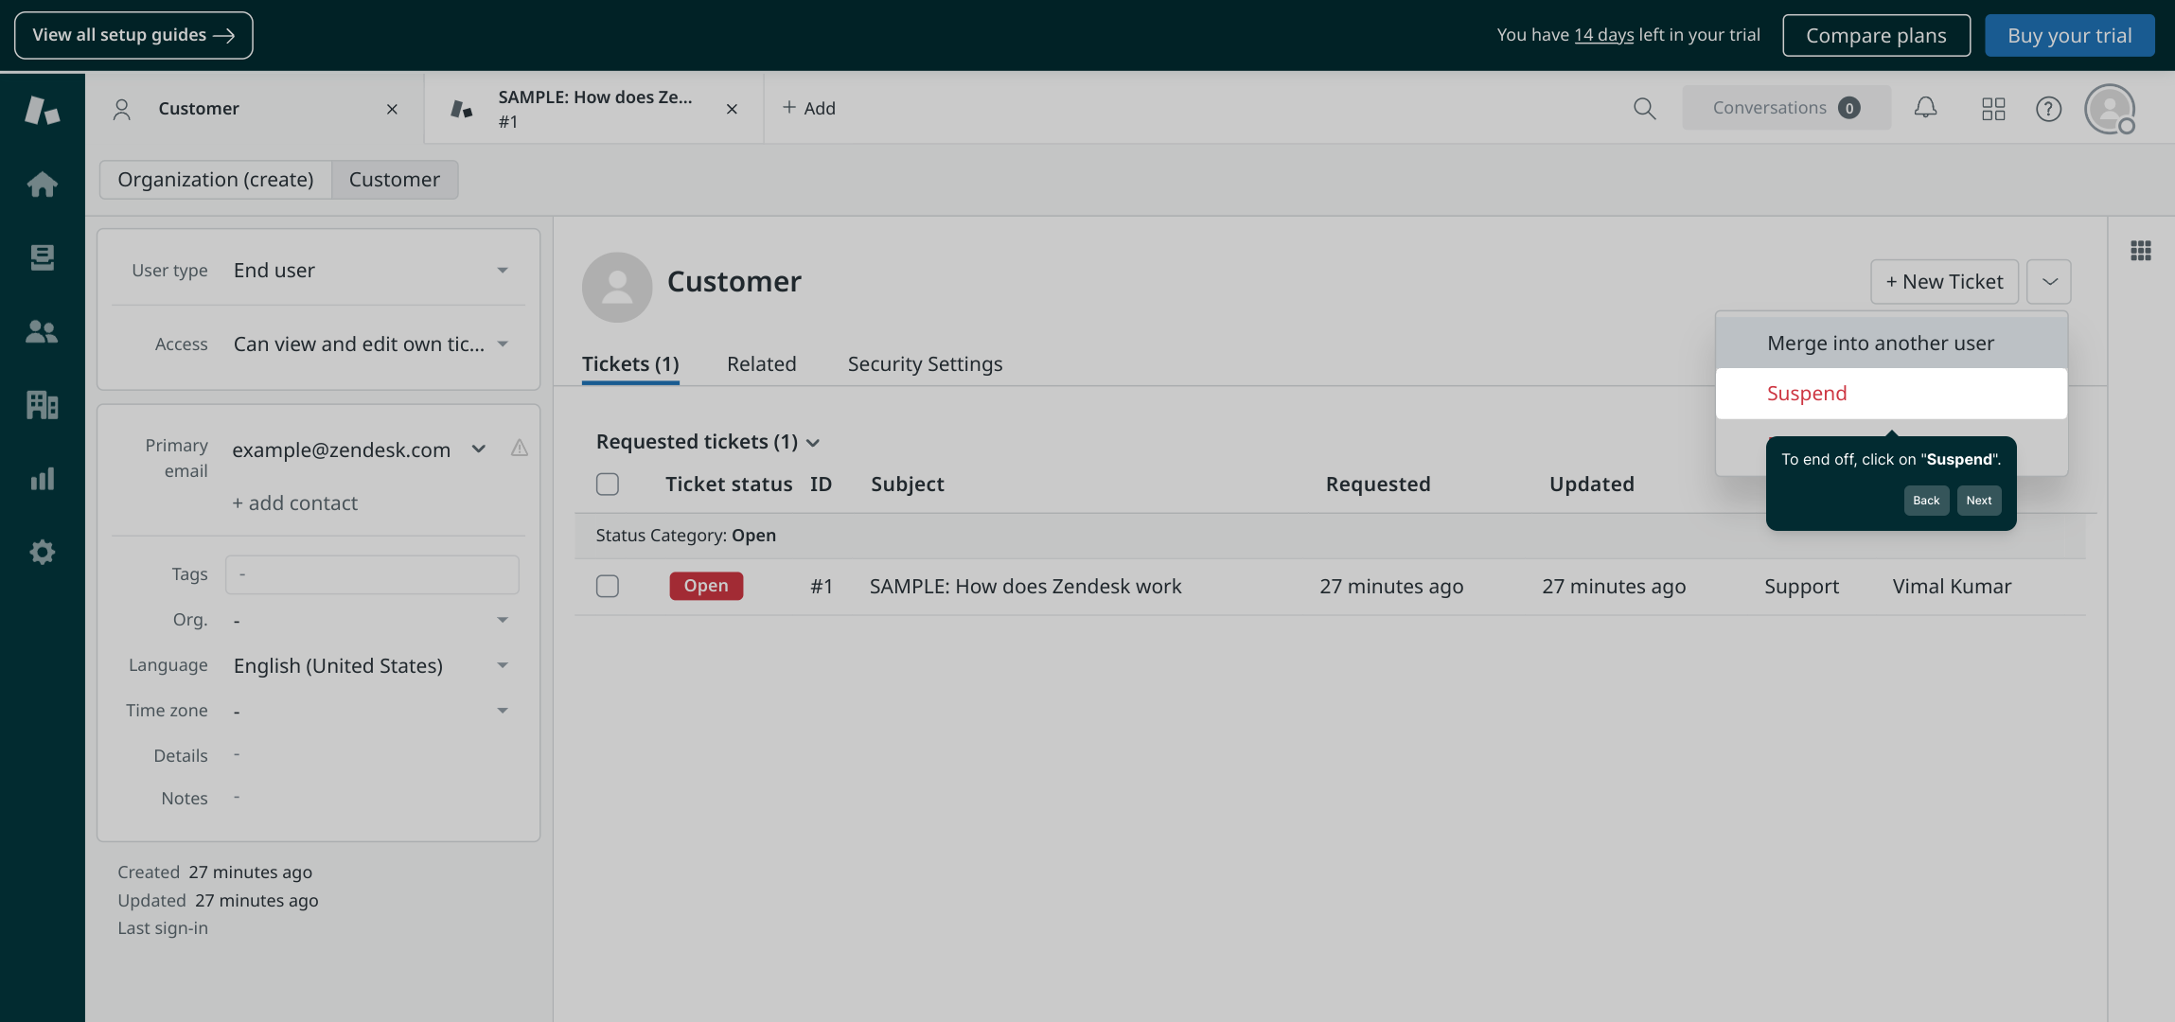Click + add contact link
Screen dimensions: 2175x1022
tap(295, 503)
